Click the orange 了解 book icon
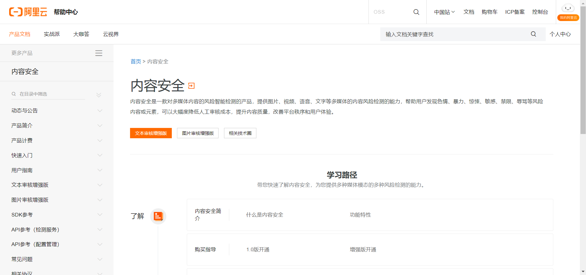The height and width of the screenshot is (275, 586). (158, 216)
